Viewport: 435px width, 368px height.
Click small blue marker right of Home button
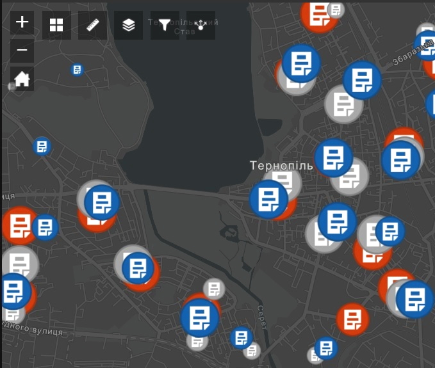(78, 70)
